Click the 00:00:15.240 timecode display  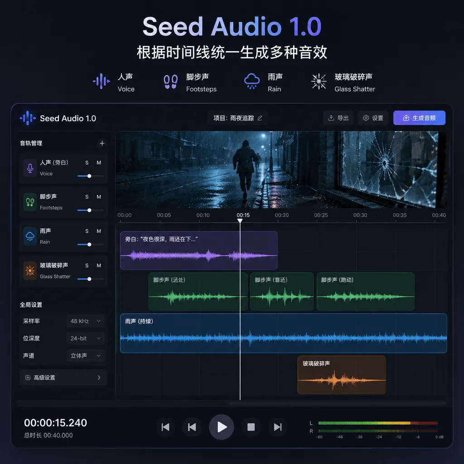pos(56,423)
